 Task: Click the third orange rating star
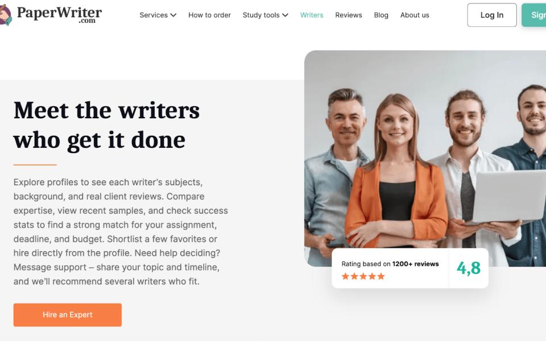point(363,276)
